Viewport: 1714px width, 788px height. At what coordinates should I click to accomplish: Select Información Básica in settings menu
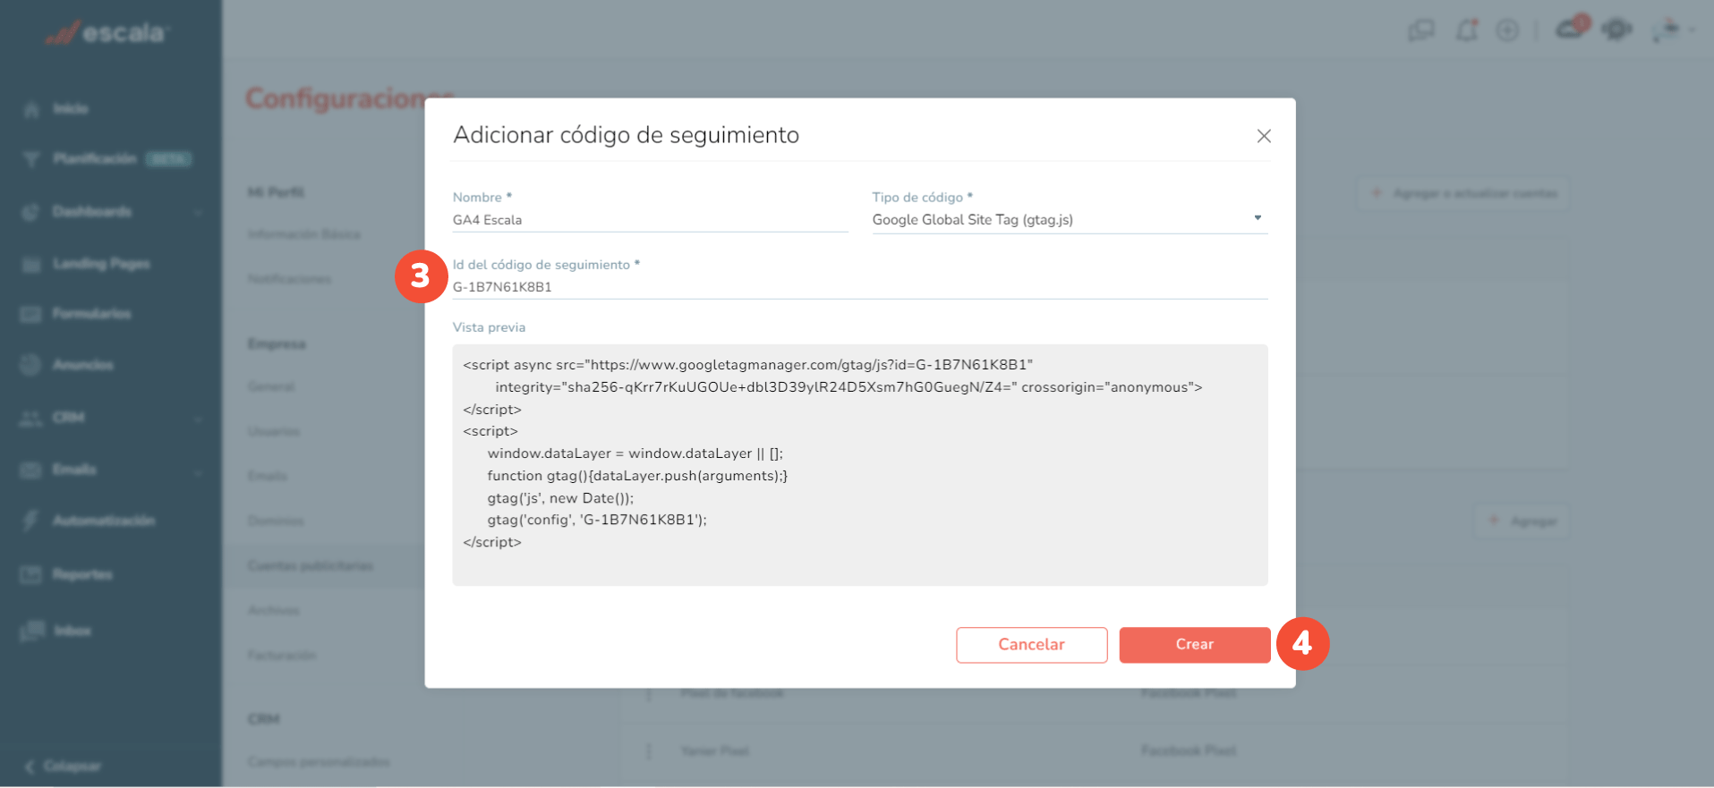point(304,234)
